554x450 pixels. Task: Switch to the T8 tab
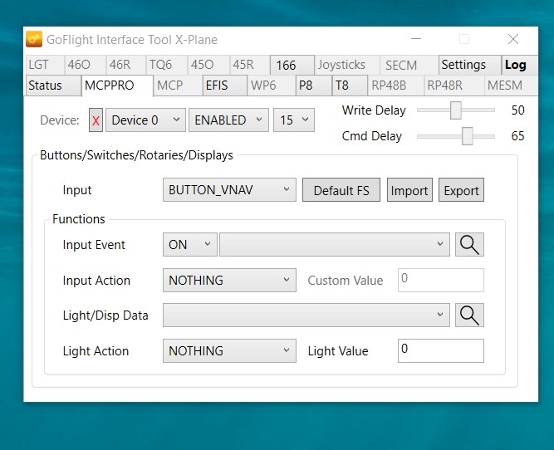350,86
